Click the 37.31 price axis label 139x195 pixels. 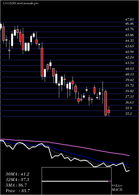[x=129, y=97]
